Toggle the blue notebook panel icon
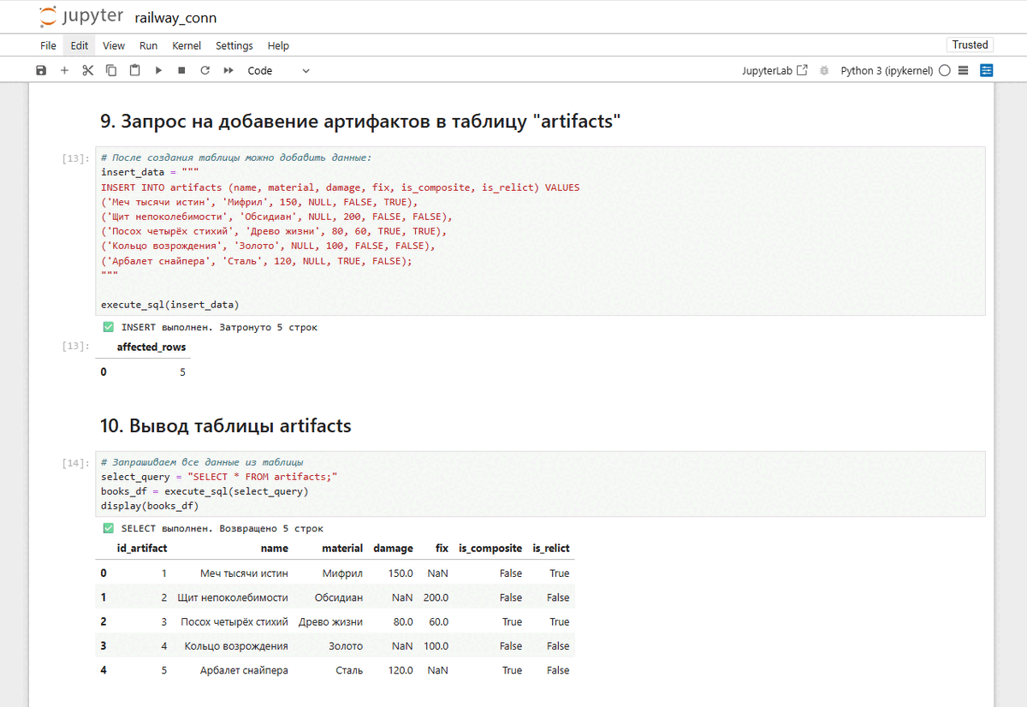The height and width of the screenshot is (707, 1027). [x=987, y=71]
